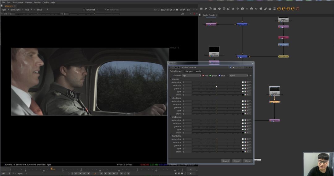Toggle the 4-channel button for highlights gain

[248, 149]
